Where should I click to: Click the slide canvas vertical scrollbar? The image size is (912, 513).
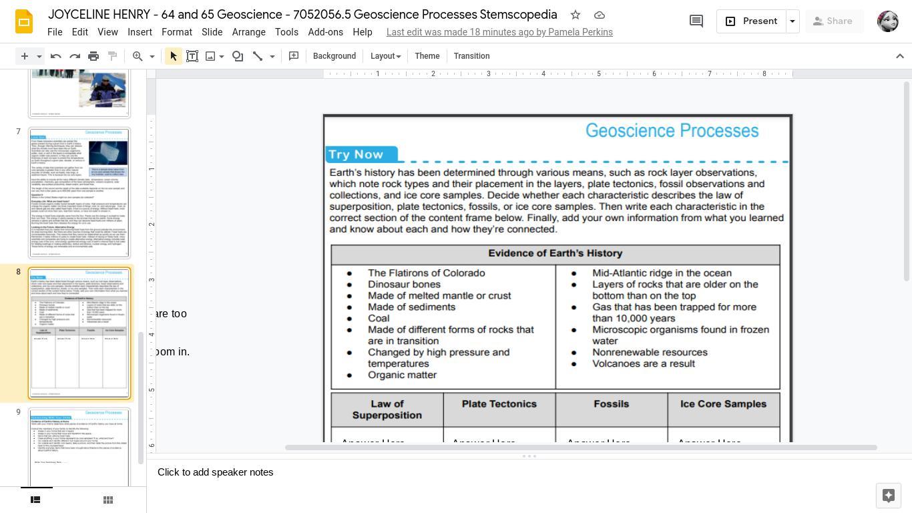(x=906, y=181)
